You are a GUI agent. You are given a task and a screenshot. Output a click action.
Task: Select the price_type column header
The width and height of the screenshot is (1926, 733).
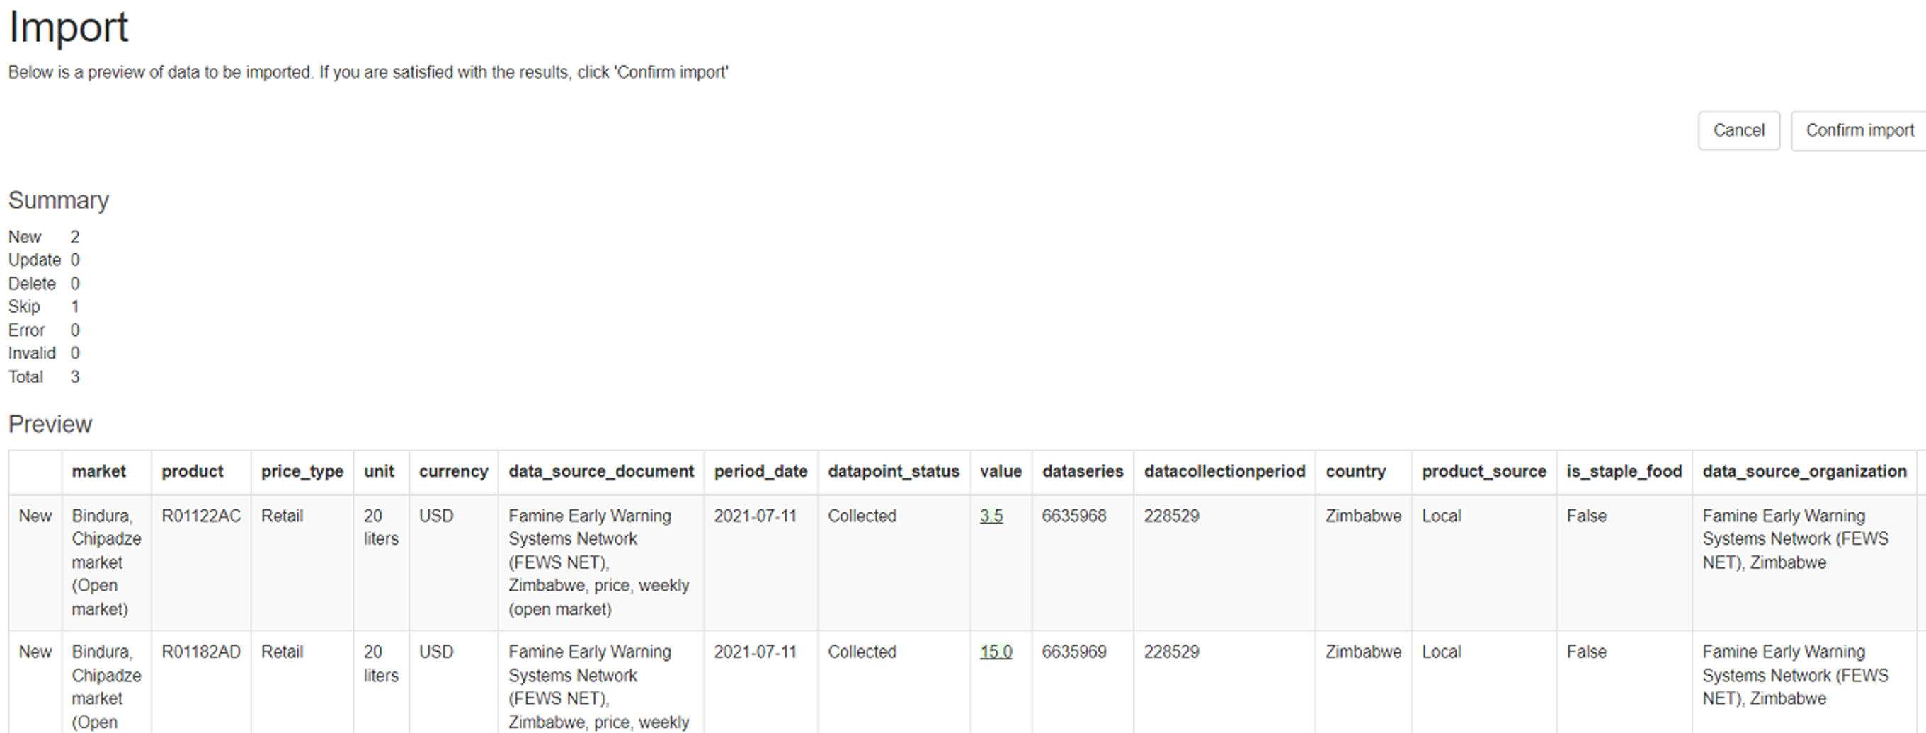click(302, 471)
